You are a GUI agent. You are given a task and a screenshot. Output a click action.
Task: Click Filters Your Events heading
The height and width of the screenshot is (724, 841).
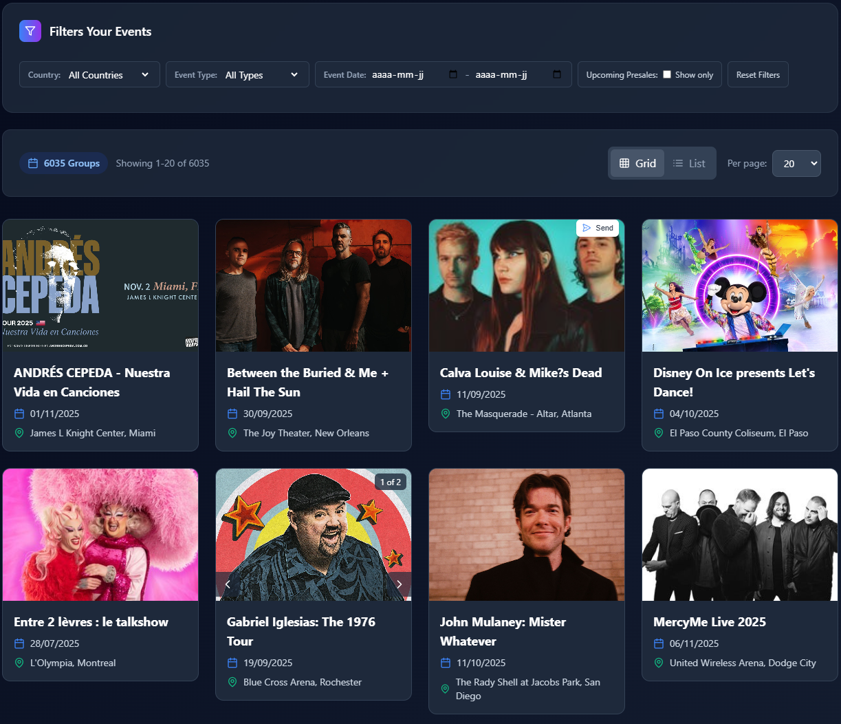pos(100,31)
